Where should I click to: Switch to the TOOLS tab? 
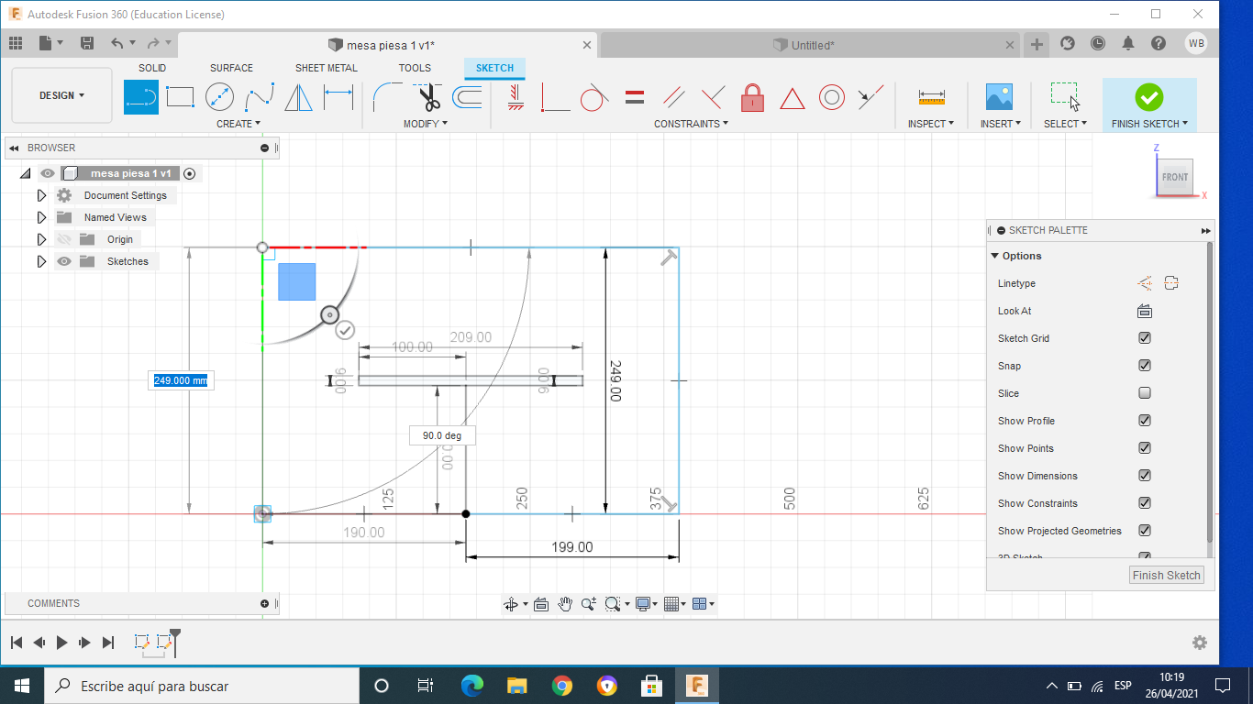click(x=415, y=68)
